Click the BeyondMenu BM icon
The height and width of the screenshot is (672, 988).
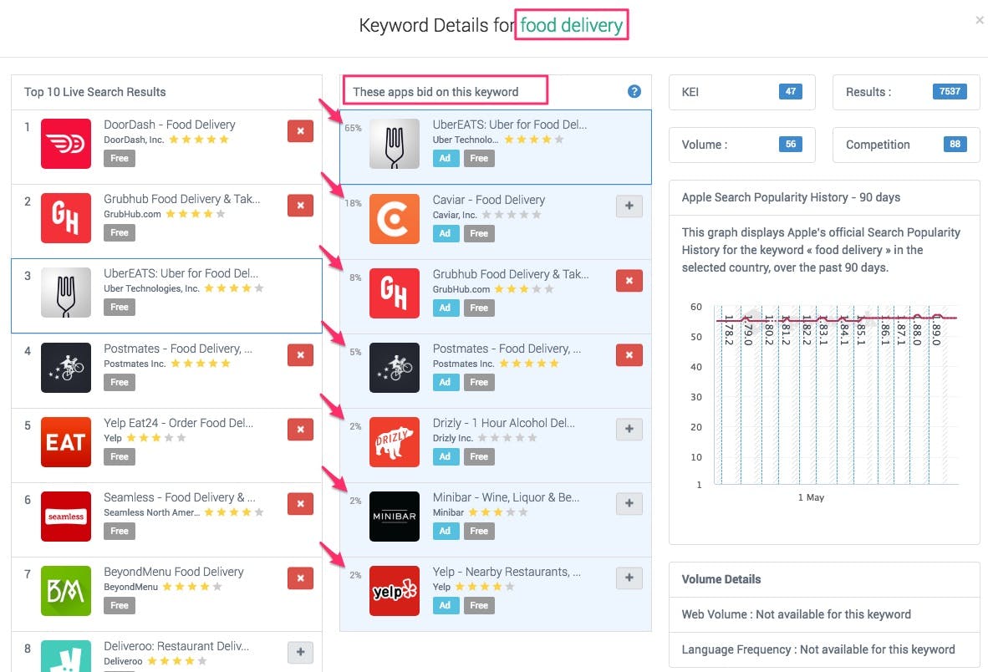click(x=66, y=590)
